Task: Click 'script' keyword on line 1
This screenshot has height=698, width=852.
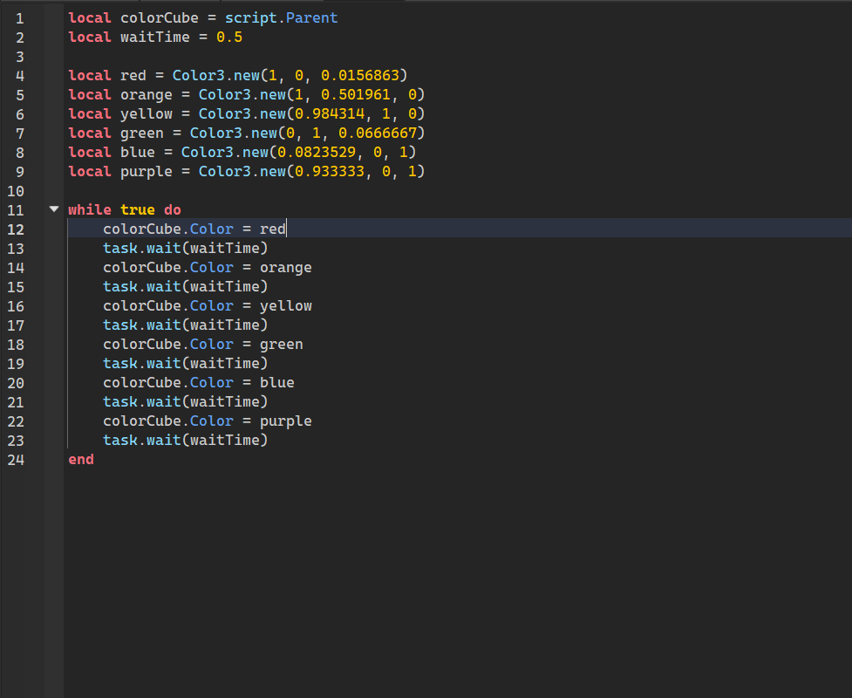Action: click(x=250, y=18)
